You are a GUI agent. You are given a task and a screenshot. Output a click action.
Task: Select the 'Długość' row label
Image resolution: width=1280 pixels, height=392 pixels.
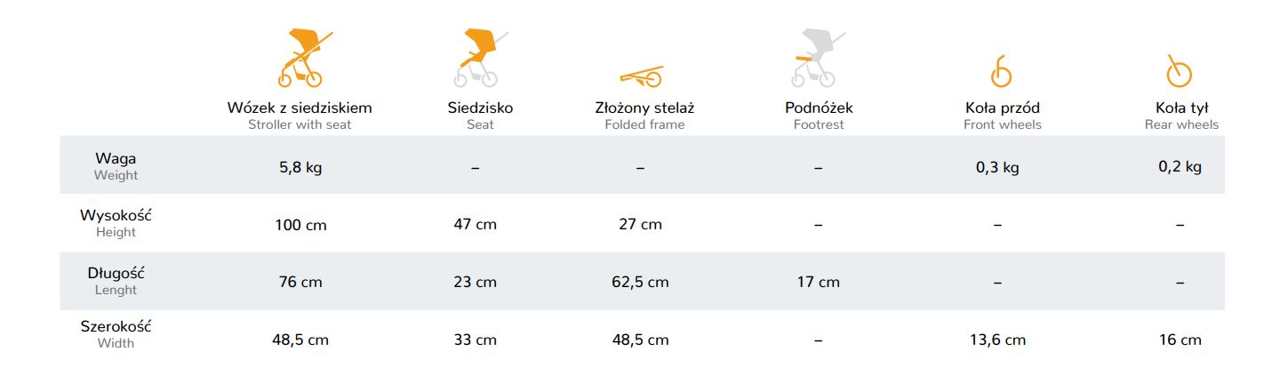pos(116,273)
